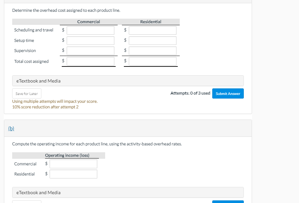Click Residential Total cost assigned field

tap(152, 61)
